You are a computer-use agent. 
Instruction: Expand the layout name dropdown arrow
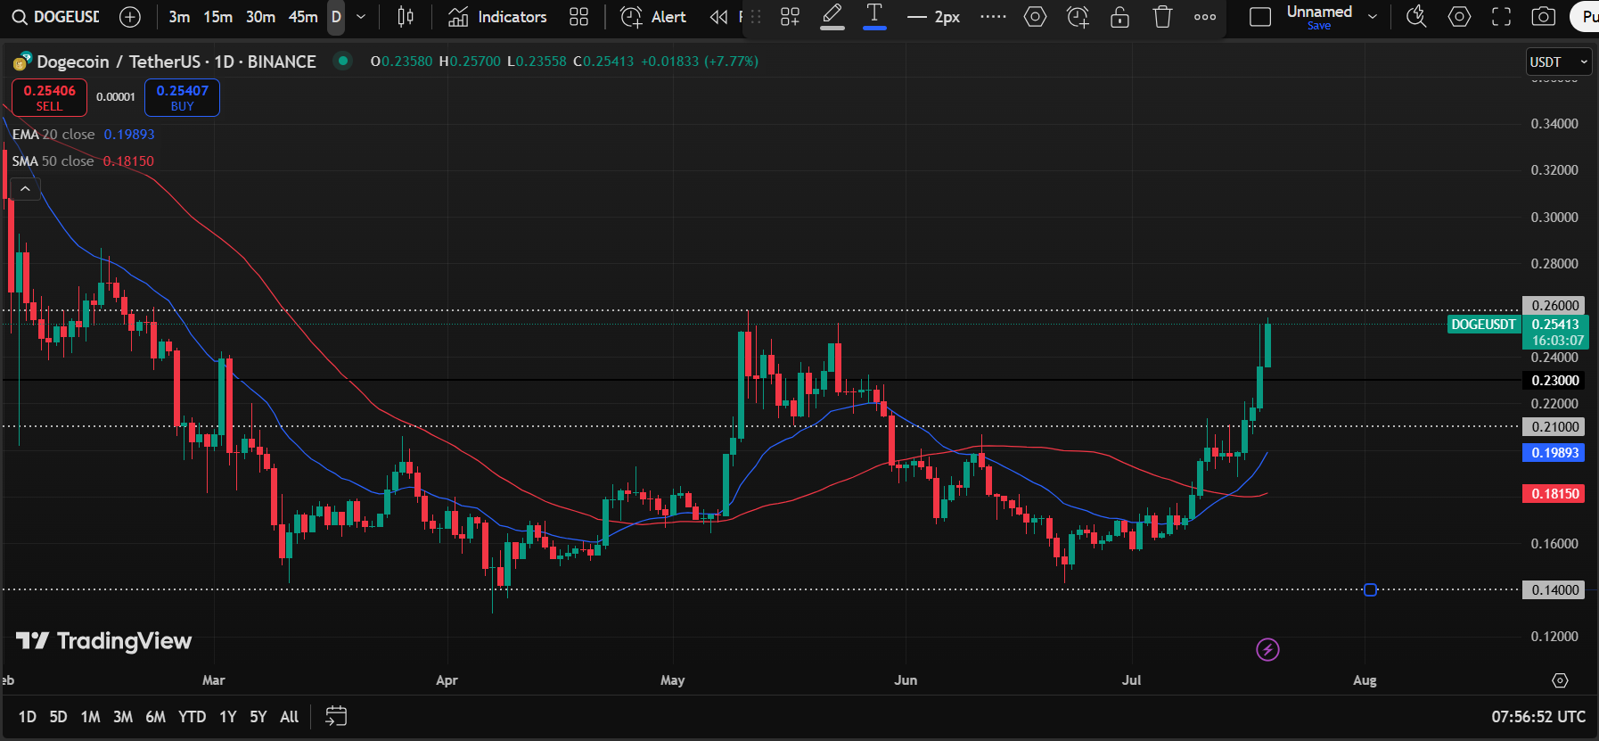(x=1373, y=17)
